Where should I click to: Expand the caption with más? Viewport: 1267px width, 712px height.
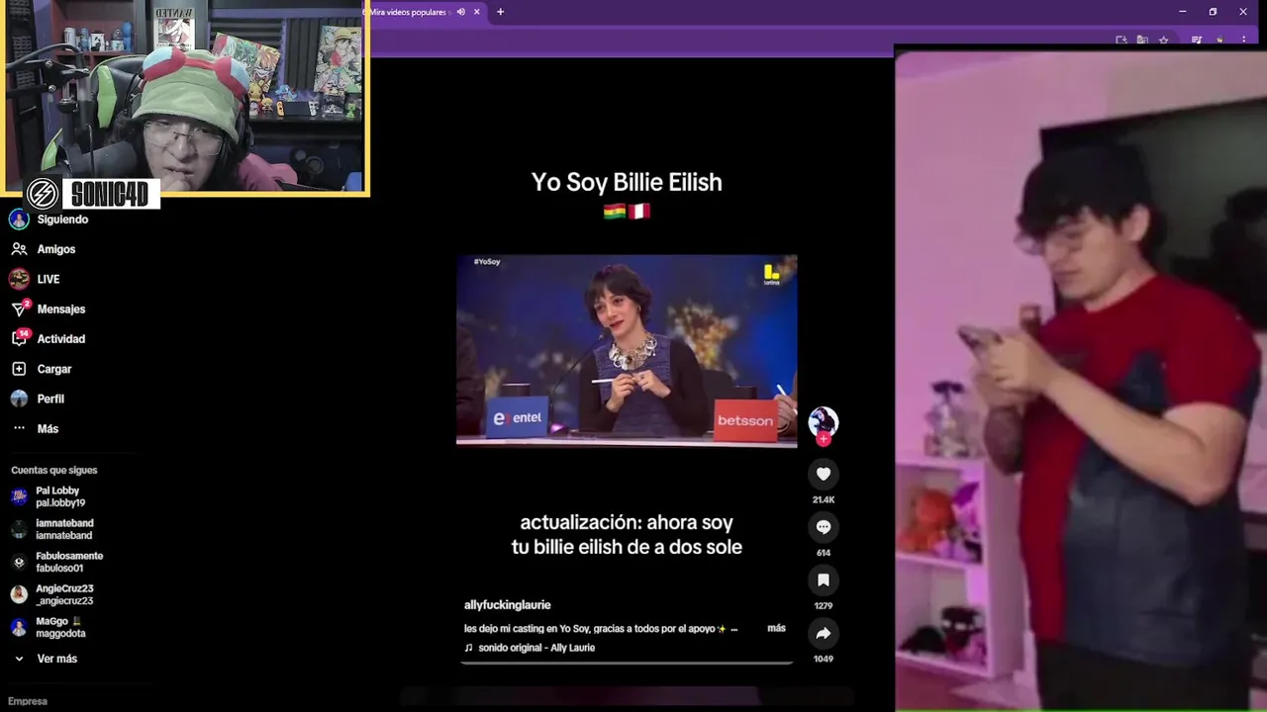[x=776, y=628]
